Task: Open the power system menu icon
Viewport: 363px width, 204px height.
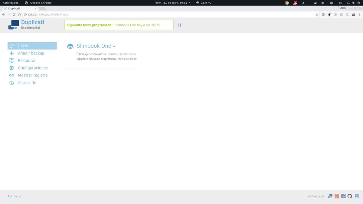Action: click(x=358, y=3)
